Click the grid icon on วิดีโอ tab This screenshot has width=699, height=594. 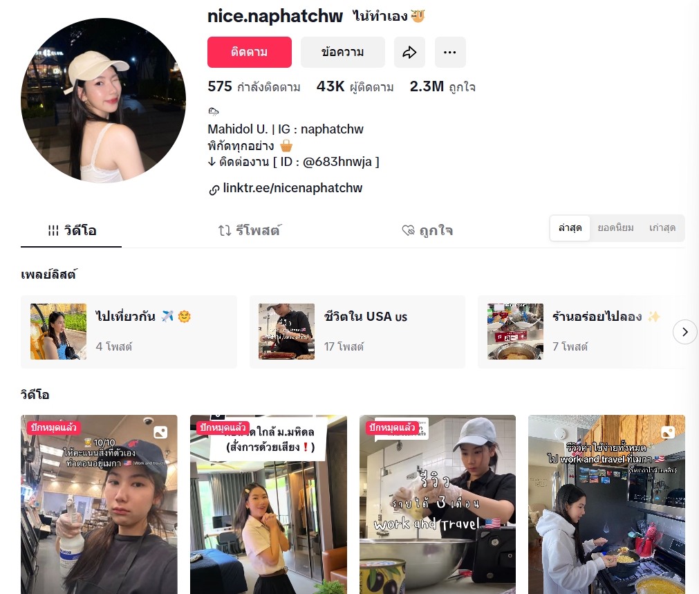pyautogui.click(x=53, y=230)
